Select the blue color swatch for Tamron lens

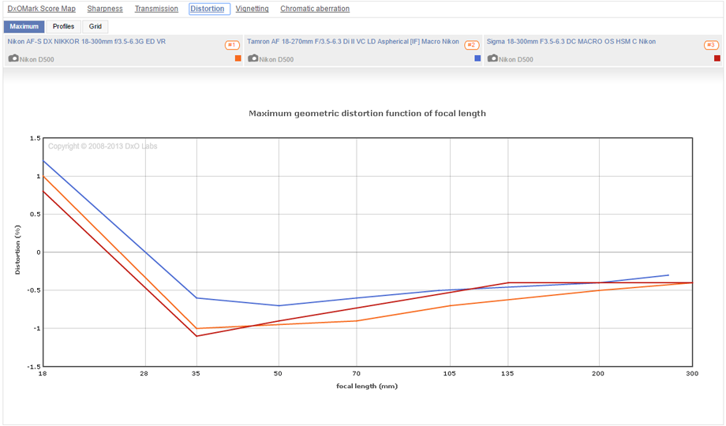[477, 58]
